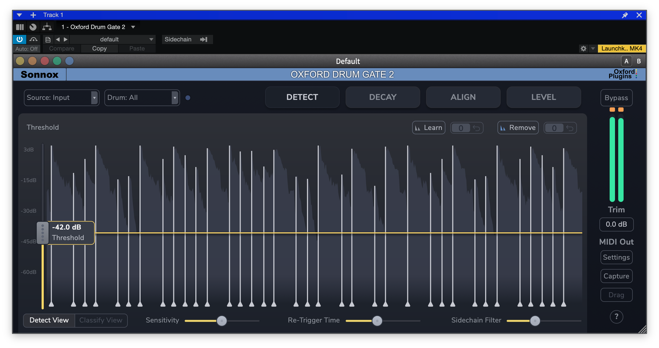Select the red color dot
Image resolution: width=659 pixels, height=348 pixels.
coord(45,61)
